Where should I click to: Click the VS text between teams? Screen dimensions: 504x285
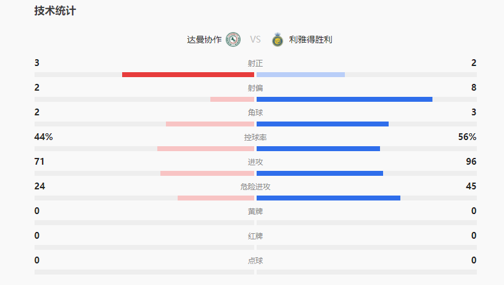255,39
